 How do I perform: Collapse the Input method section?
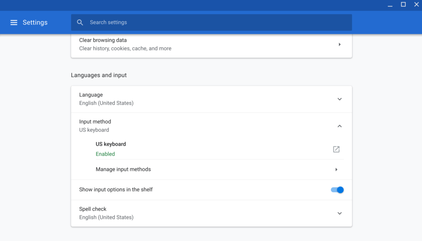(x=340, y=126)
